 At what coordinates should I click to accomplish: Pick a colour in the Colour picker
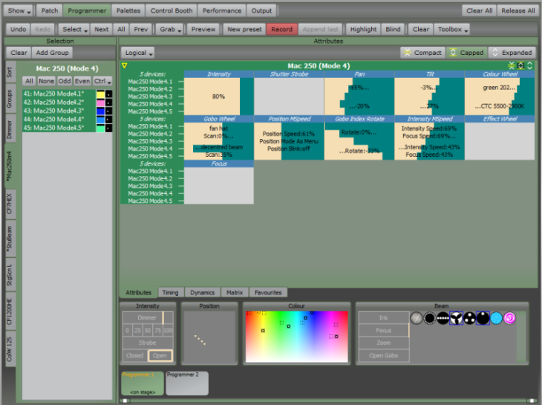[296, 337]
